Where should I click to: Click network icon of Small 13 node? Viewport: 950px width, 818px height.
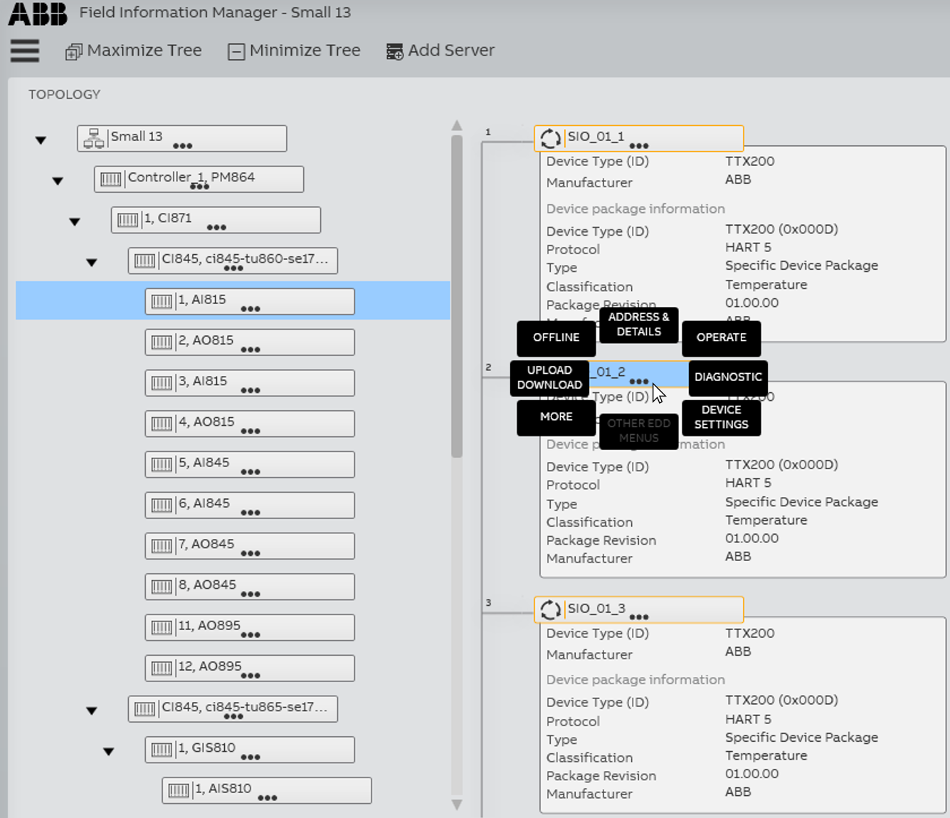click(x=93, y=138)
